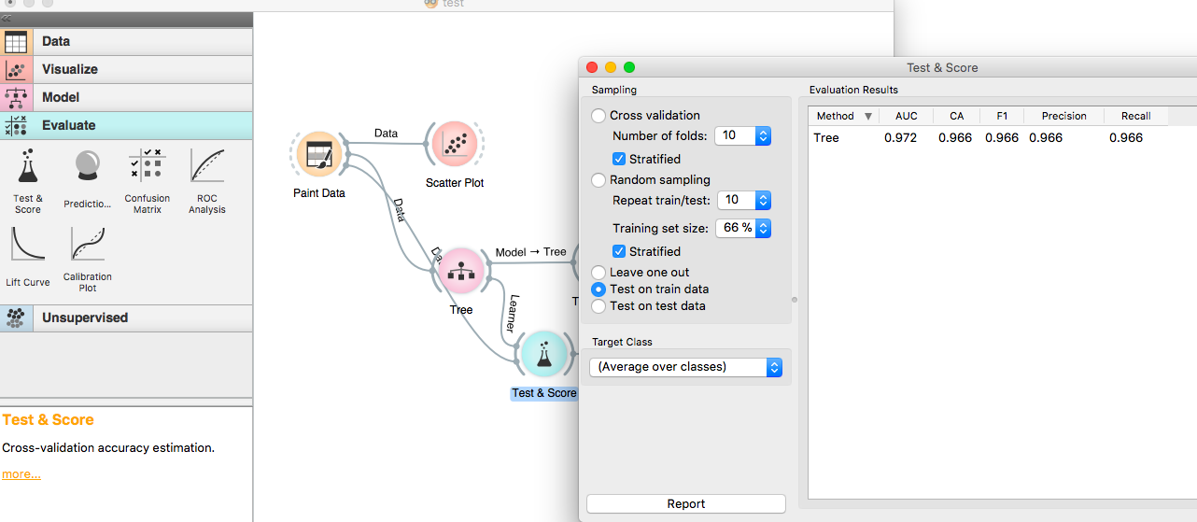
Task: Select Leave one out option
Action: tap(598, 273)
